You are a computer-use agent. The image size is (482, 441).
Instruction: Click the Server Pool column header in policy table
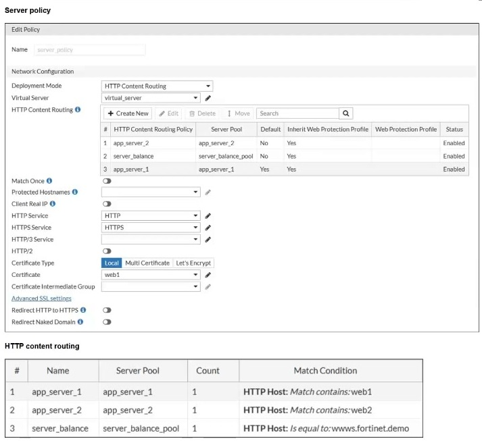pyautogui.click(x=226, y=129)
